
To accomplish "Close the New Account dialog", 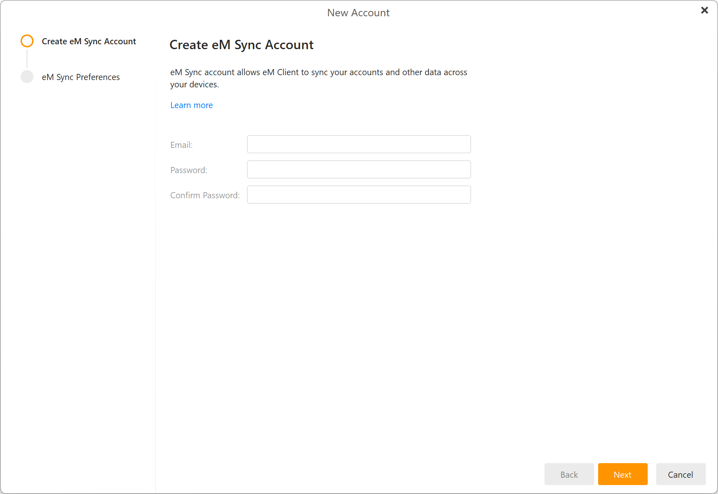I will click(x=705, y=10).
